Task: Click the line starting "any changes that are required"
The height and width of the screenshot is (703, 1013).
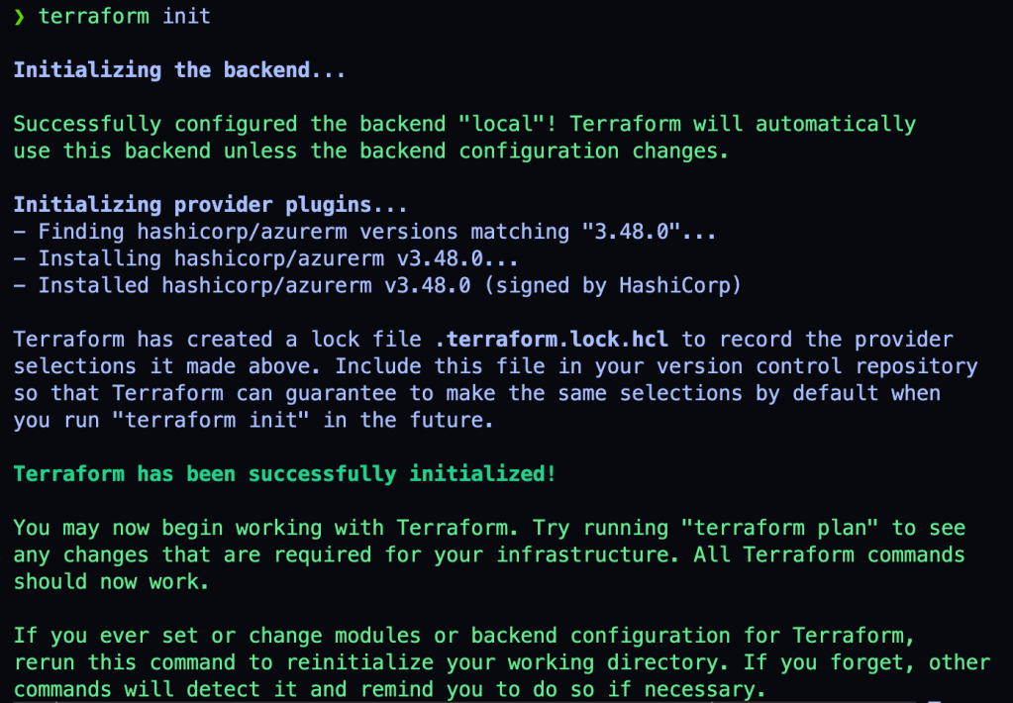Action: point(489,554)
